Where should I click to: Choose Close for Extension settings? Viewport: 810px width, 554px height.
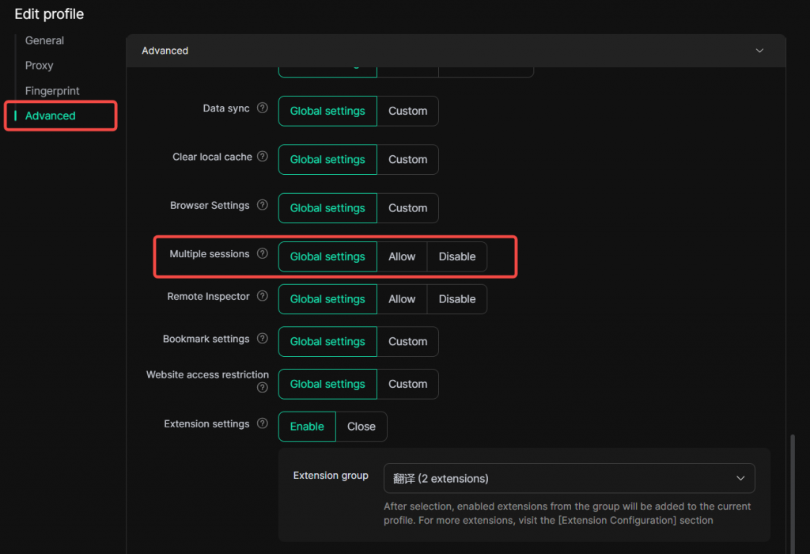coord(361,427)
